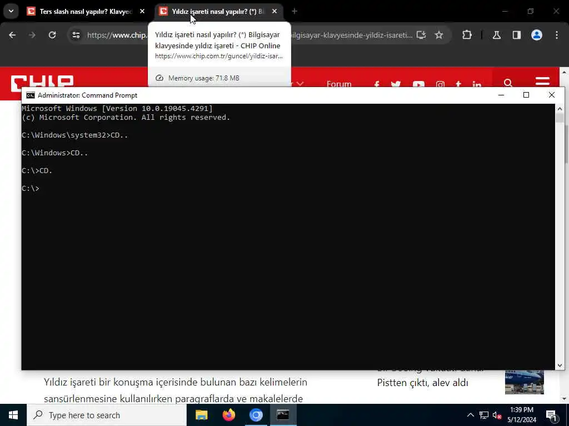Click the 'Microsoft Windows [Version 10.0.19045.4291]' line
569x426 pixels.
click(x=117, y=108)
